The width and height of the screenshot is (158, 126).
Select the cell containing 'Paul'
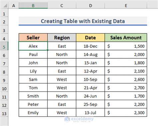click(33, 54)
